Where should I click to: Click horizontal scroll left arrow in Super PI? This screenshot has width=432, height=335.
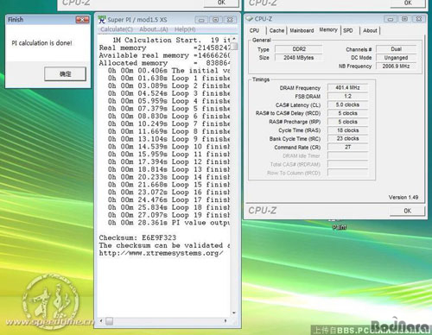point(101,320)
